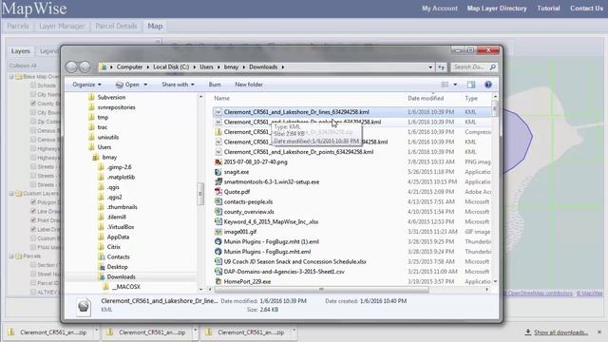Toggle the City Names layer checkbox
The width and height of the screenshot is (608, 342).
pos(33,94)
